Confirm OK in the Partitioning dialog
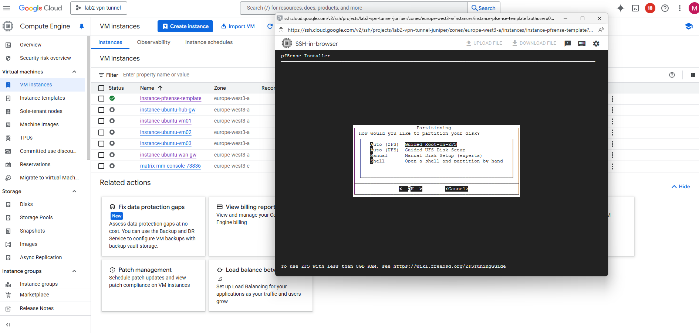Image resolution: width=699 pixels, height=333 pixels. (411, 189)
